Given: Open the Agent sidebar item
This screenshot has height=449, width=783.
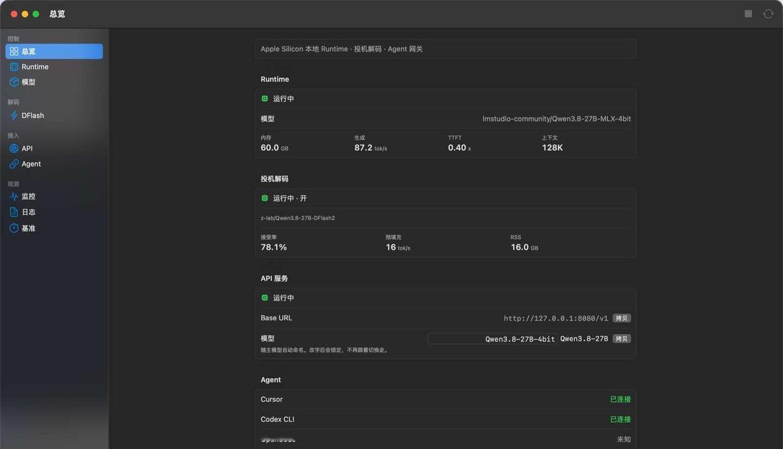Looking at the screenshot, I should [54, 164].
